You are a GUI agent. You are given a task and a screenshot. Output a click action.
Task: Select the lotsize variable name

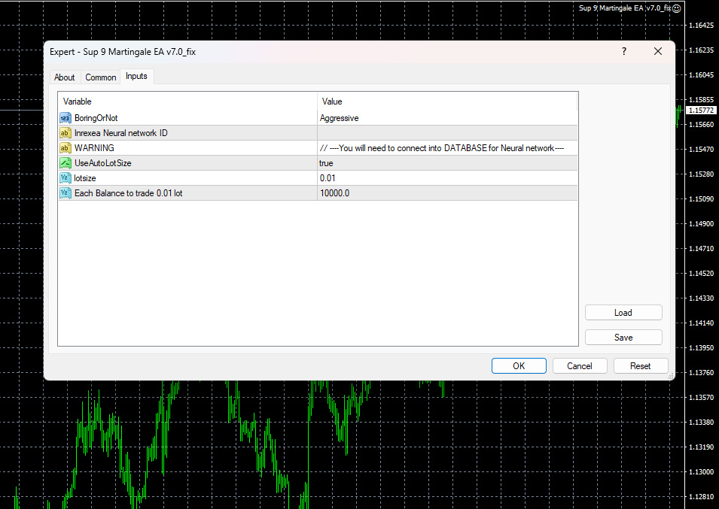(85, 178)
